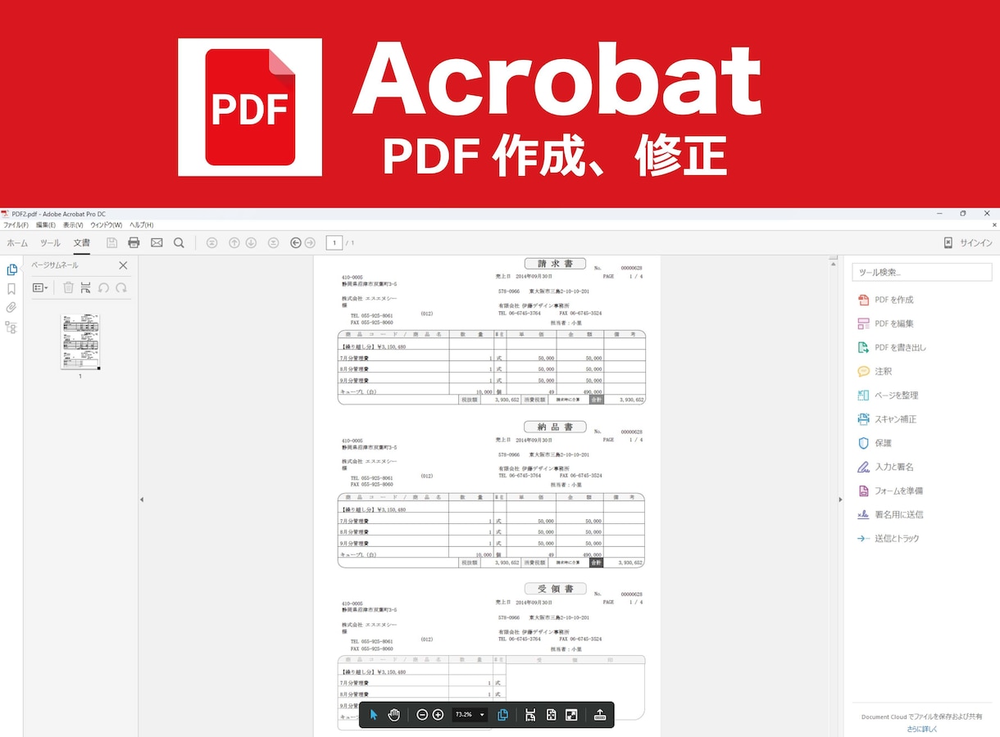The height and width of the screenshot is (737, 1000).
Task: Go to last page icon
Action: point(274,242)
